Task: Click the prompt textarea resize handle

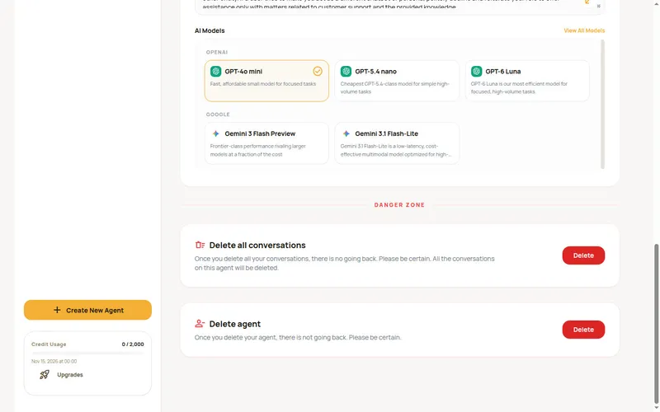Action: tap(599, 6)
